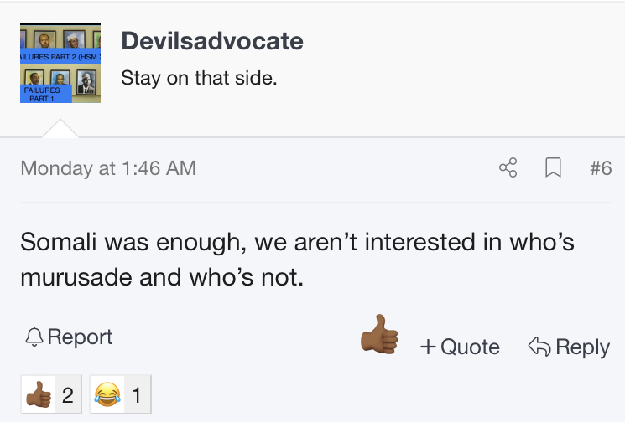Bookmark this post with the bookmark icon

point(553,167)
